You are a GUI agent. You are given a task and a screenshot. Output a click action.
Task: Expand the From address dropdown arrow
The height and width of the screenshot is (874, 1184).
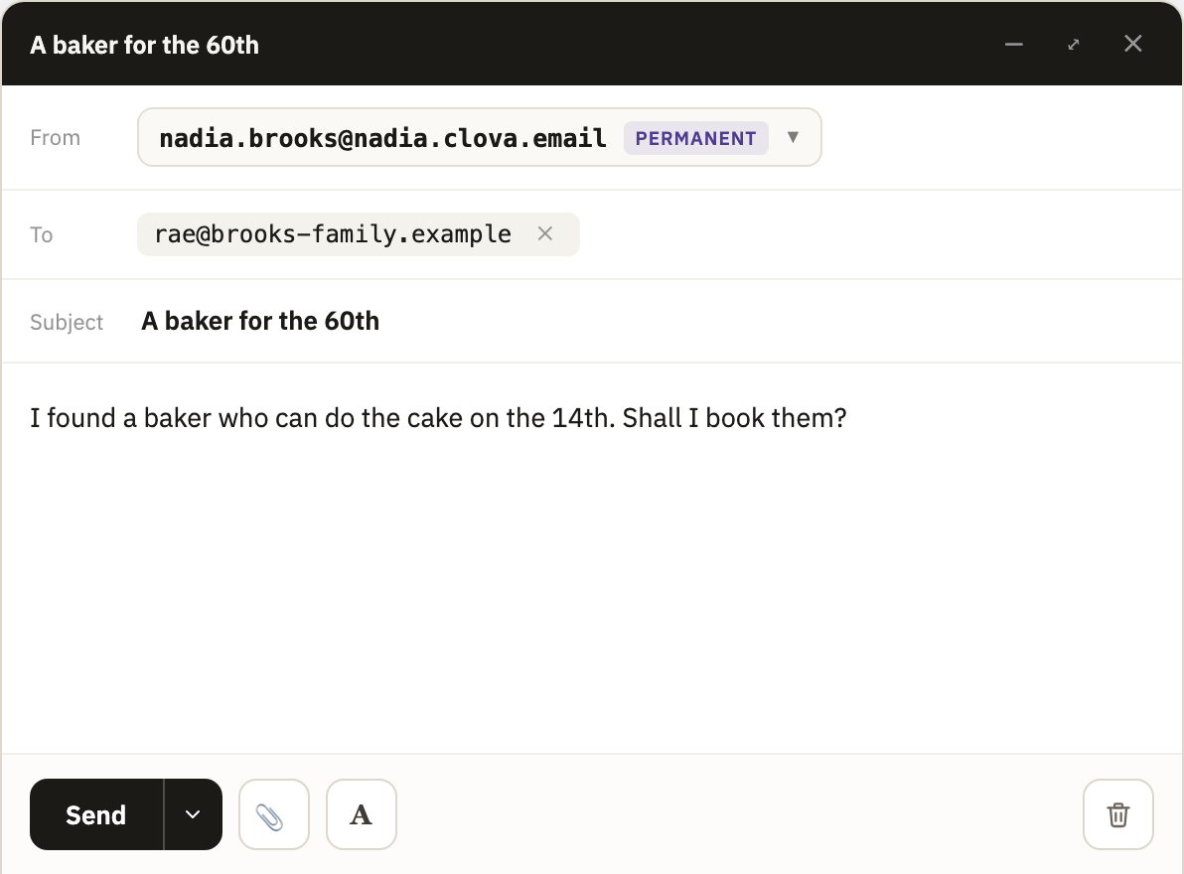coord(793,137)
